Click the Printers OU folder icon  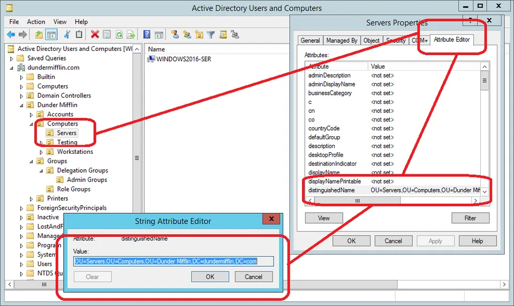click(x=40, y=198)
